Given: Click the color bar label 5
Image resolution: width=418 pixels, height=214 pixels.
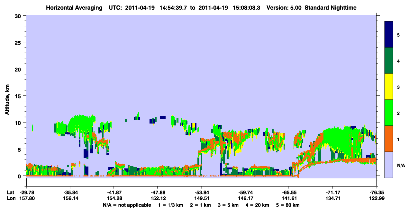Looking at the screenshot, I should [399, 35].
